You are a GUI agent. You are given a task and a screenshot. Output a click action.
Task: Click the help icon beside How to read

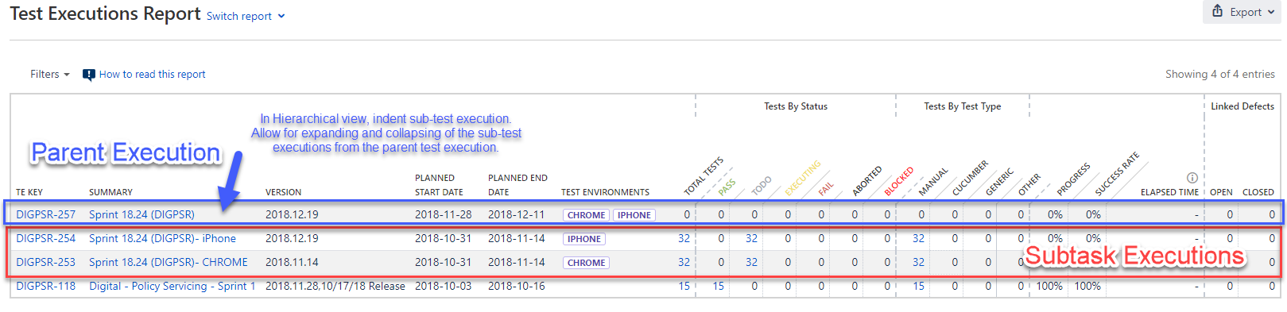(x=89, y=75)
